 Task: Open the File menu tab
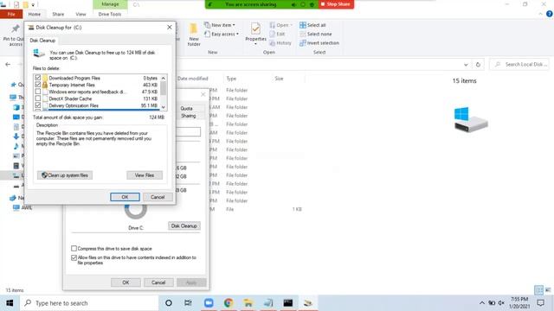(x=11, y=14)
